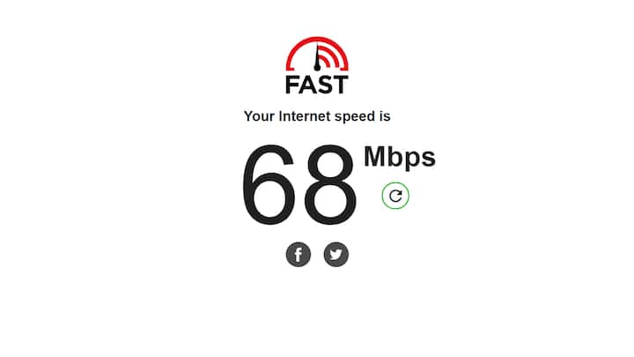Click the digit 6 of speed result
This screenshot has width=634, height=357.
coord(269,184)
